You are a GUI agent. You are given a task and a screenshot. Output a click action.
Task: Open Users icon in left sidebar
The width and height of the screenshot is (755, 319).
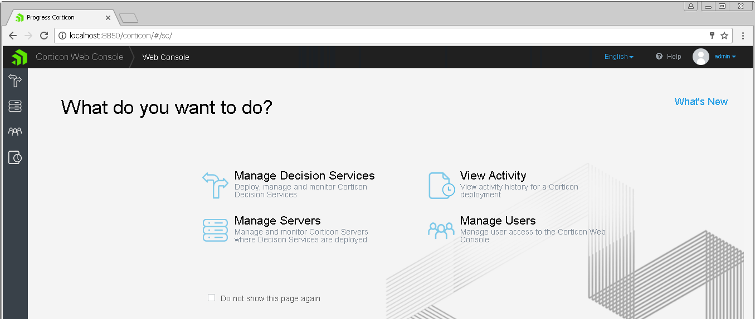click(x=15, y=132)
